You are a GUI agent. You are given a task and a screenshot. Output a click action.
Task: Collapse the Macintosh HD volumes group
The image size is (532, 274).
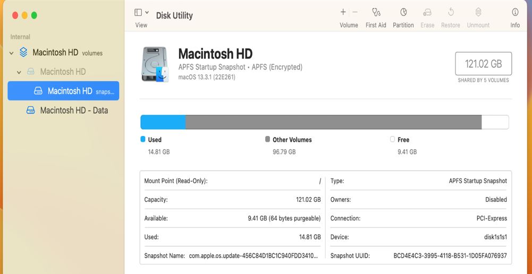coord(12,53)
